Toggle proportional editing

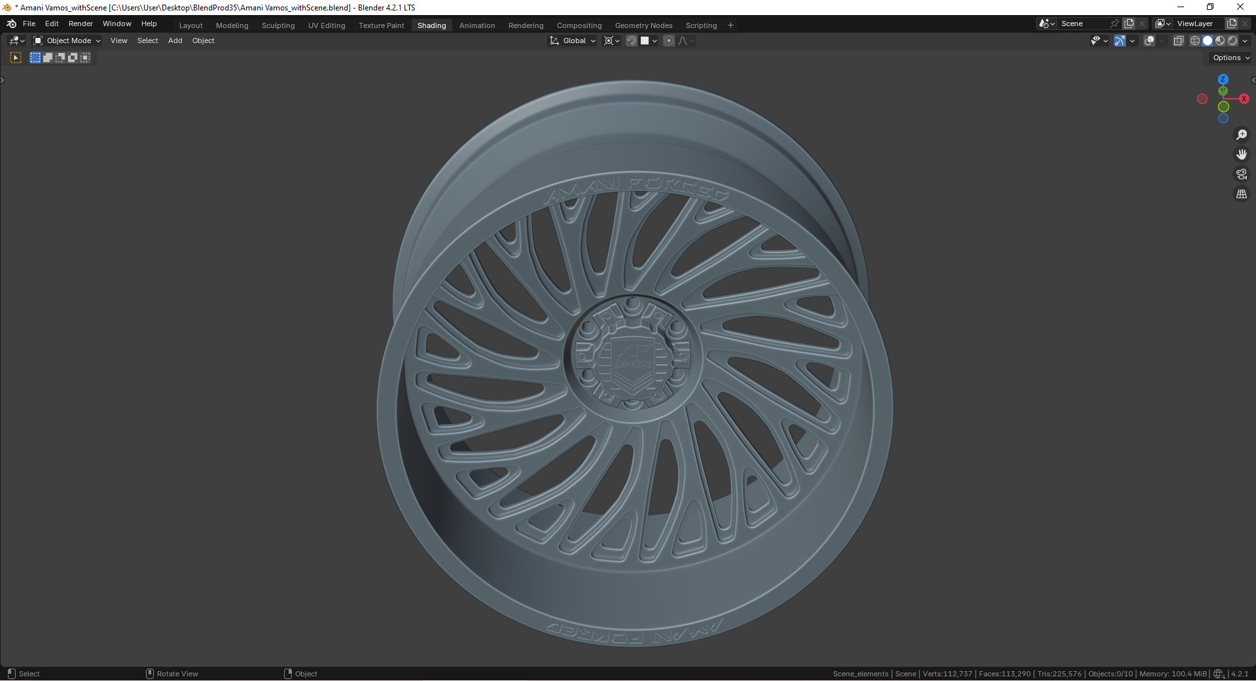coord(668,41)
